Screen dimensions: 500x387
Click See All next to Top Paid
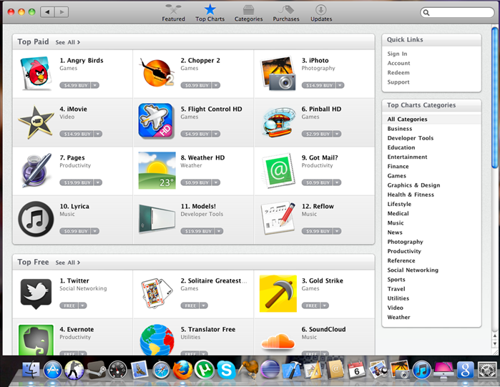coord(68,42)
